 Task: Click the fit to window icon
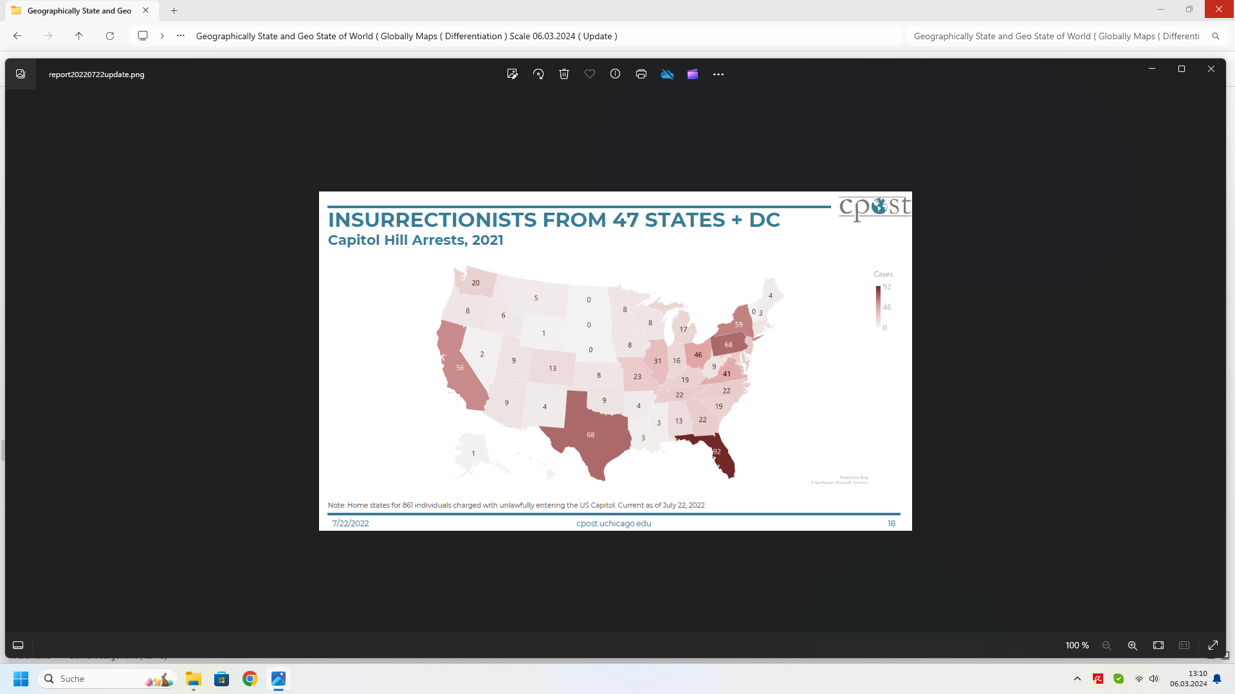tap(1158, 645)
